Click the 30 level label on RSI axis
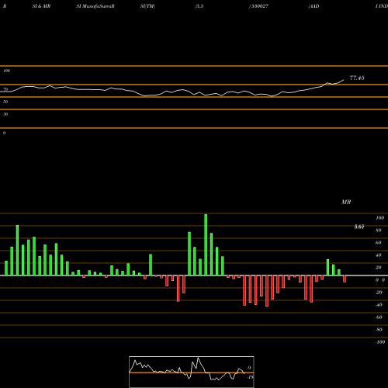Image resolution: width=388 pixels, height=388 pixels. pyautogui.click(x=5, y=114)
